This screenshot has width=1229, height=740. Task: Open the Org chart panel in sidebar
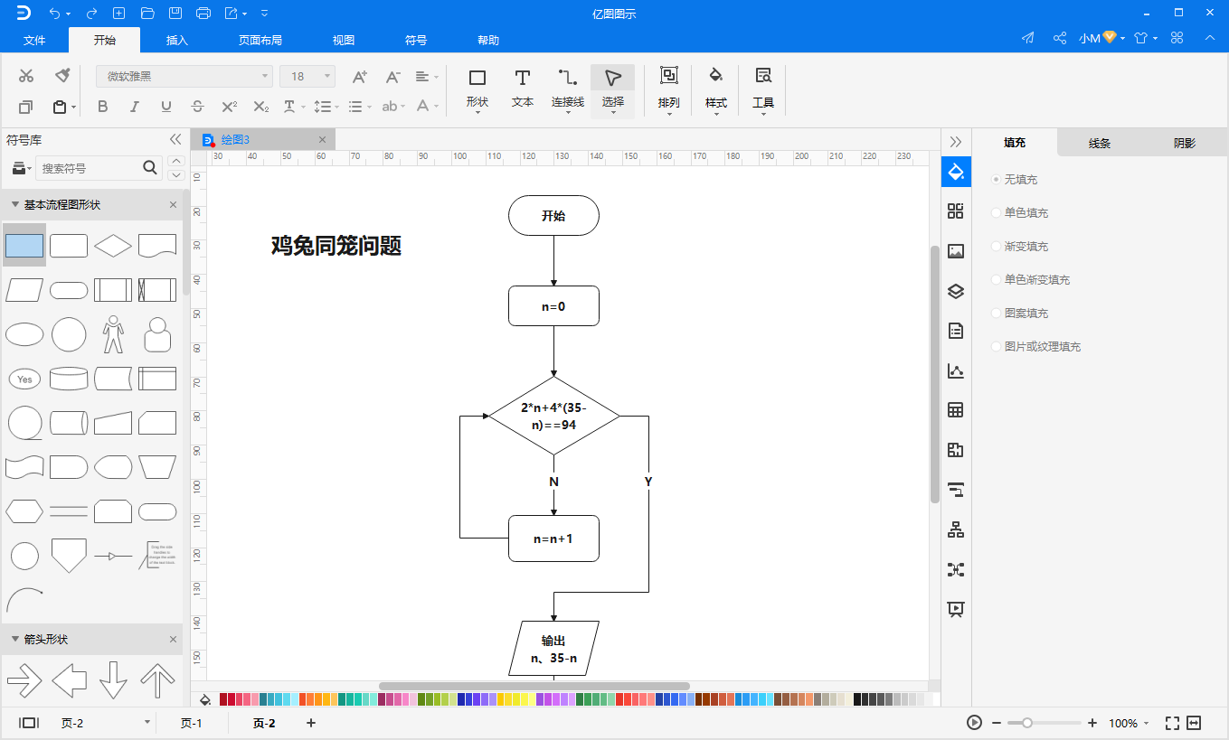click(956, 529)
